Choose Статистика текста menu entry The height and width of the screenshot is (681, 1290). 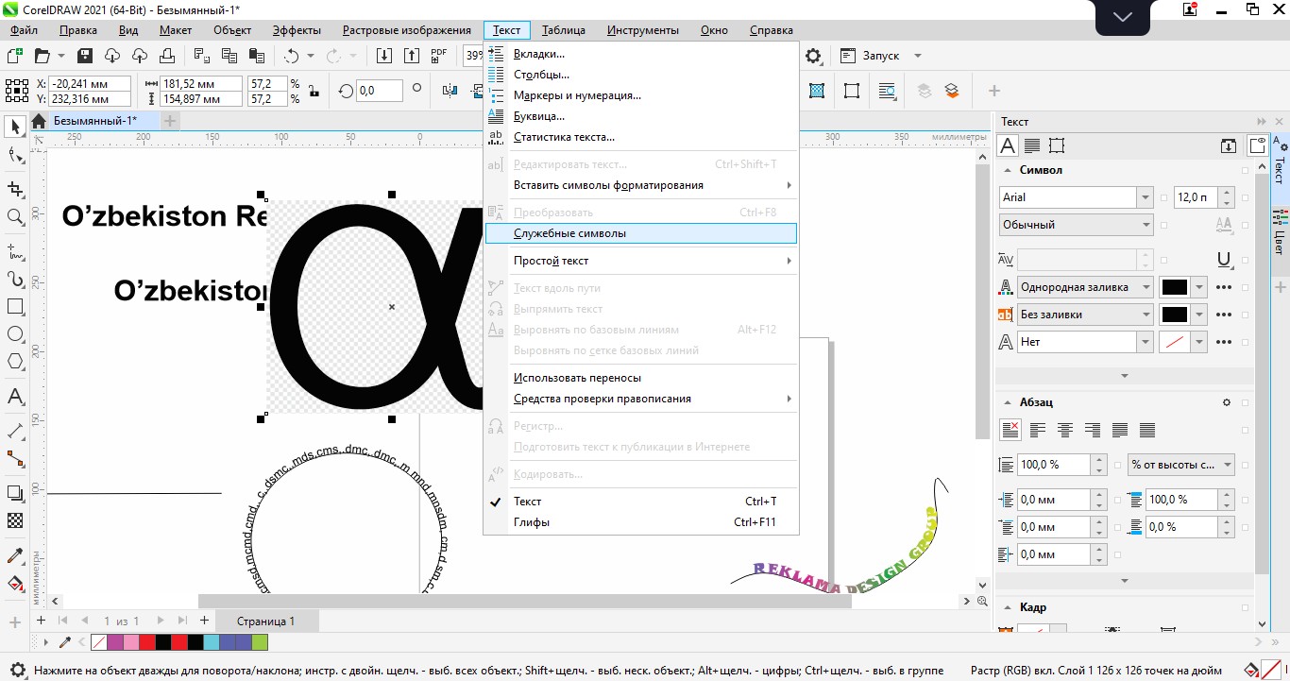(640, 137)
